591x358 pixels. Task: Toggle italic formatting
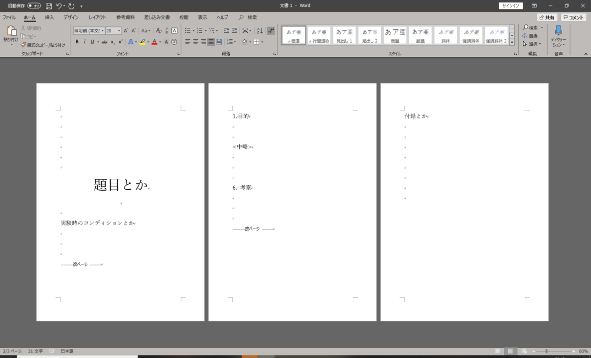[x=84, y=42]
